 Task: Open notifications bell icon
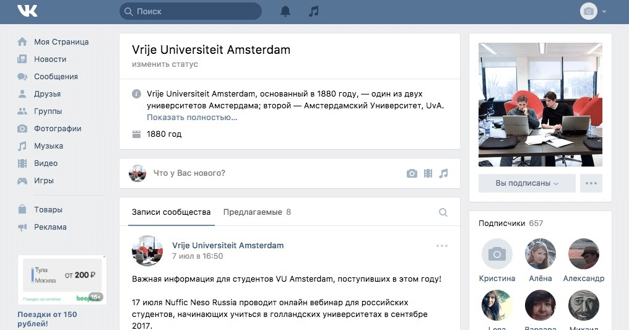click(285, 11)
